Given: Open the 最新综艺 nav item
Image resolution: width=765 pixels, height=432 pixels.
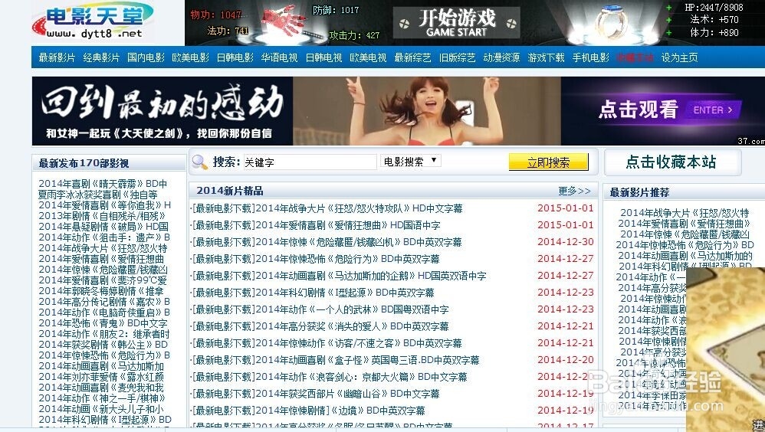Looking at the screenshot, I should tap(412, 57).
